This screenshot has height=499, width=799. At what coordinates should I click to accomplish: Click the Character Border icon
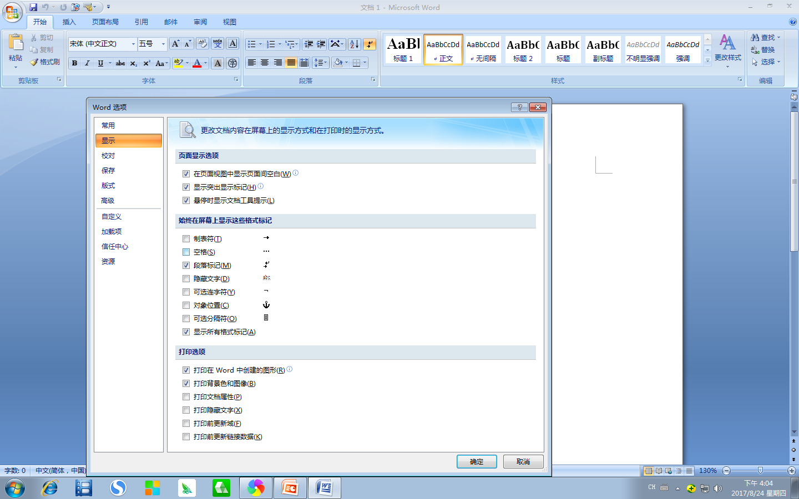coord(232,44)
